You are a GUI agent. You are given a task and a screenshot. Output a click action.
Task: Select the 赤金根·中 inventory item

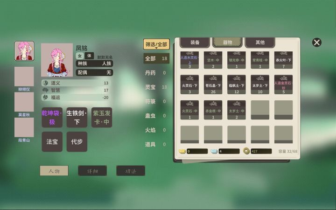coord(213,110)
